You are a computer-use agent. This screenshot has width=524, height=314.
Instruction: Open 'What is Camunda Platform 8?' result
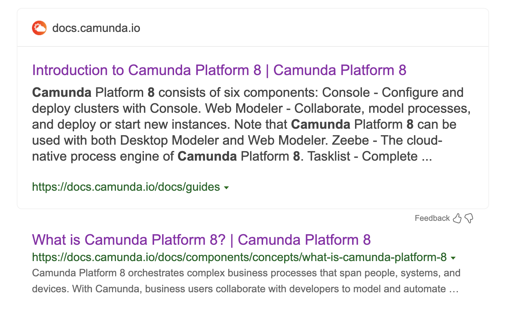point(201,240)
